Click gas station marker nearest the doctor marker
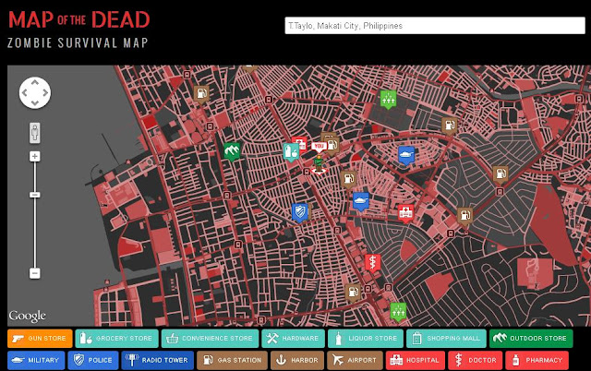 pyautogui.click(x=353, y=293)
